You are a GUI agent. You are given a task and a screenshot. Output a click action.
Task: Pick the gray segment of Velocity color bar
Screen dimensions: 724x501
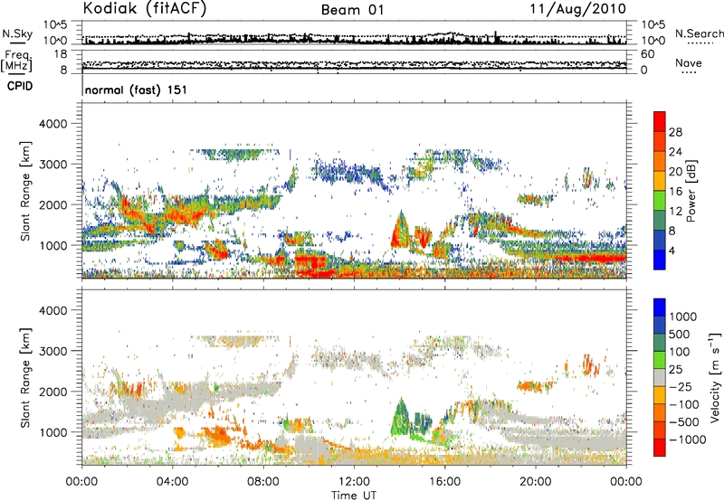coord(660,378)
